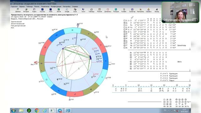The width and height of the screenshot is (201, 113).
Task: Open the История toolbar icon
Action: pyautogui.click(x=26, y=10)
